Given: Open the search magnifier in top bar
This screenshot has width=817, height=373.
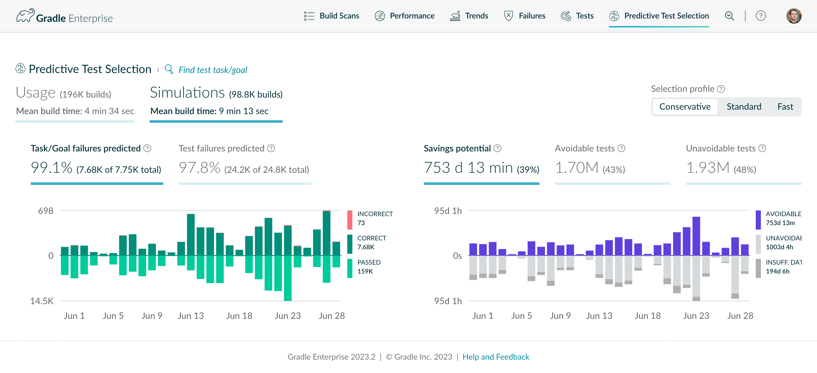Looking at the screenshot, I should [x=729, y=16].
